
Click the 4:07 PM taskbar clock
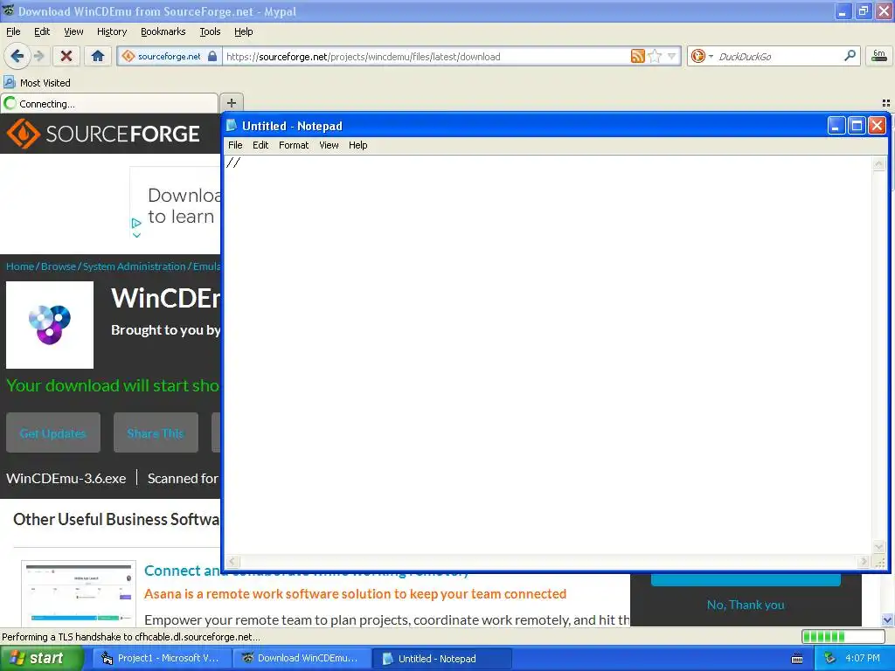click(x=863, y=659)
